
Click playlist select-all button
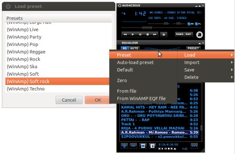click(x=143, y=146)
